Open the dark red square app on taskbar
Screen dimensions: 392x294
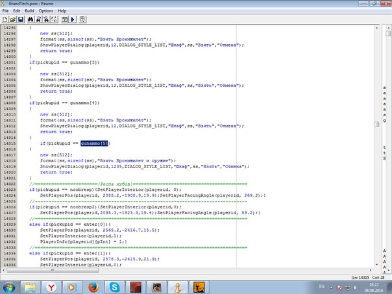[x=136, y=288]
